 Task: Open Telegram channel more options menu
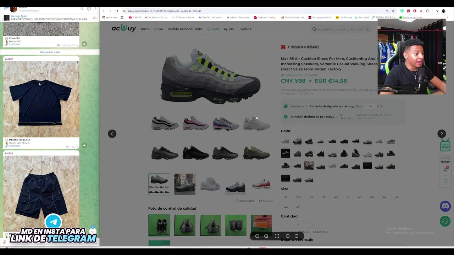tap(95, 9)
